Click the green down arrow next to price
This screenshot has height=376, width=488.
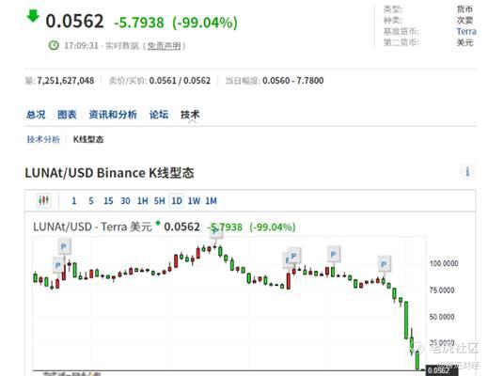click(33, 16)
